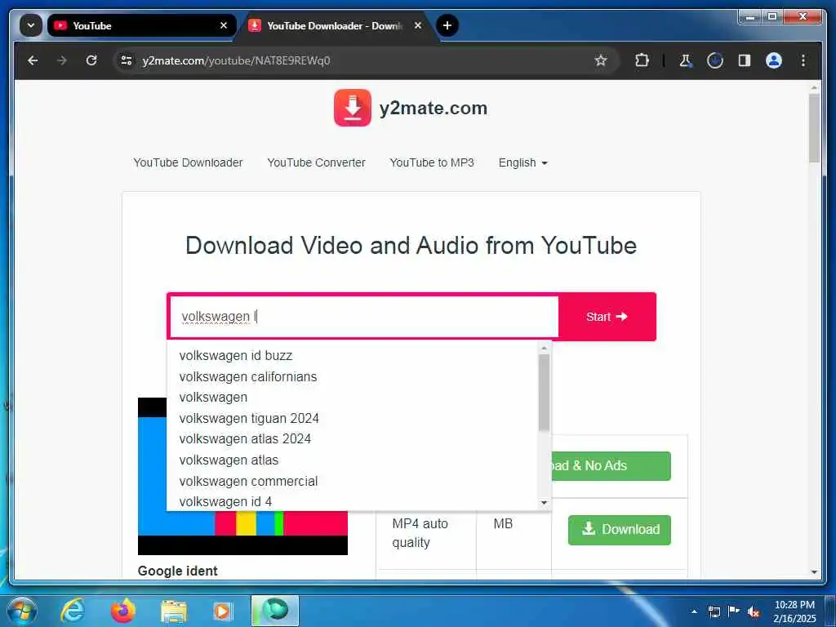Screen dimensions: 836x627
Task: Select suggestion volkswagen tiguan 2024
Action: click(353, 419)
